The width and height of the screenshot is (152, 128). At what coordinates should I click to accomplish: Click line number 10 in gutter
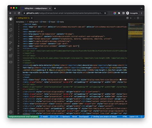18,46
